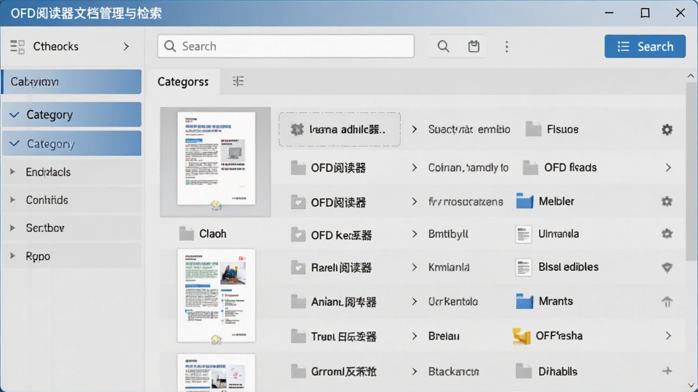
Task: Expand the Conhtids tree item
Action: point(12,199)
